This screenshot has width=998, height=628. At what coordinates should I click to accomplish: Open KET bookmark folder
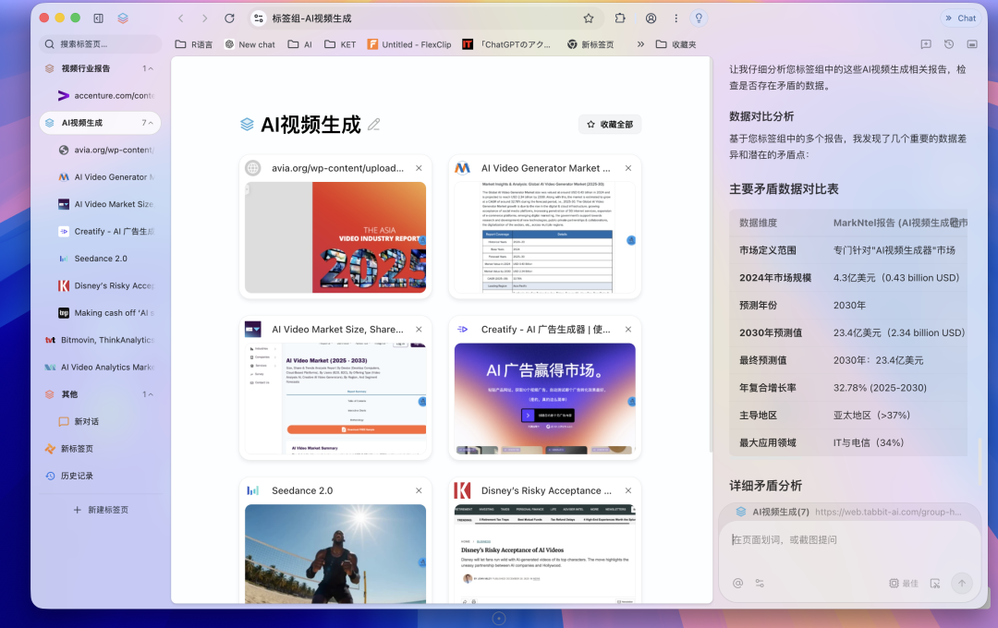pyautogui.click(x=340, y=44)
